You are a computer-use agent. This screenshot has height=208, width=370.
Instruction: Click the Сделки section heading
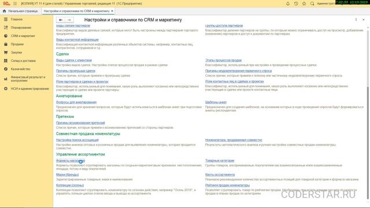(62, 54)
